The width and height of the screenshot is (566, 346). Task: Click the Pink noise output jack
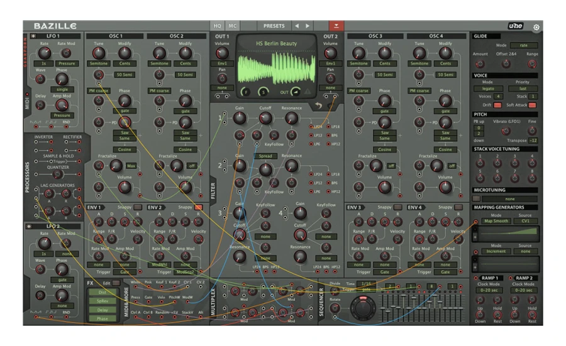coord(148,287)
